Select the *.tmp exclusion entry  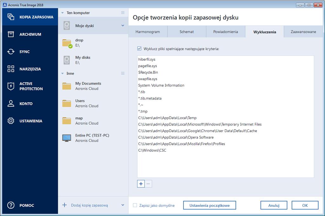(226, 111)
